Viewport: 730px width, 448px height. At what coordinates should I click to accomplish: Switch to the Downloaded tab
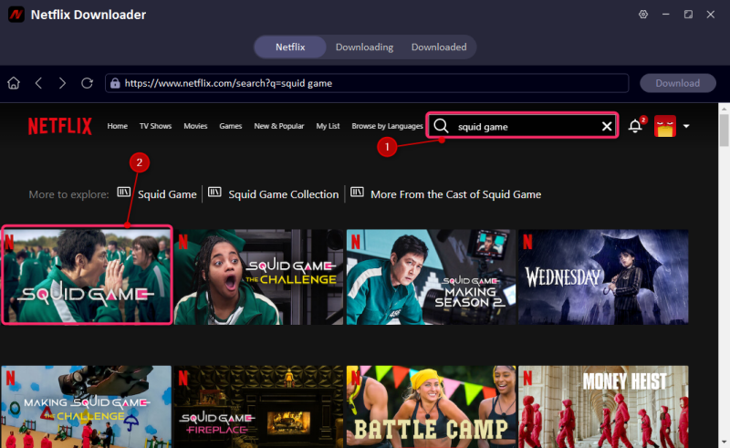pos(439,47)
